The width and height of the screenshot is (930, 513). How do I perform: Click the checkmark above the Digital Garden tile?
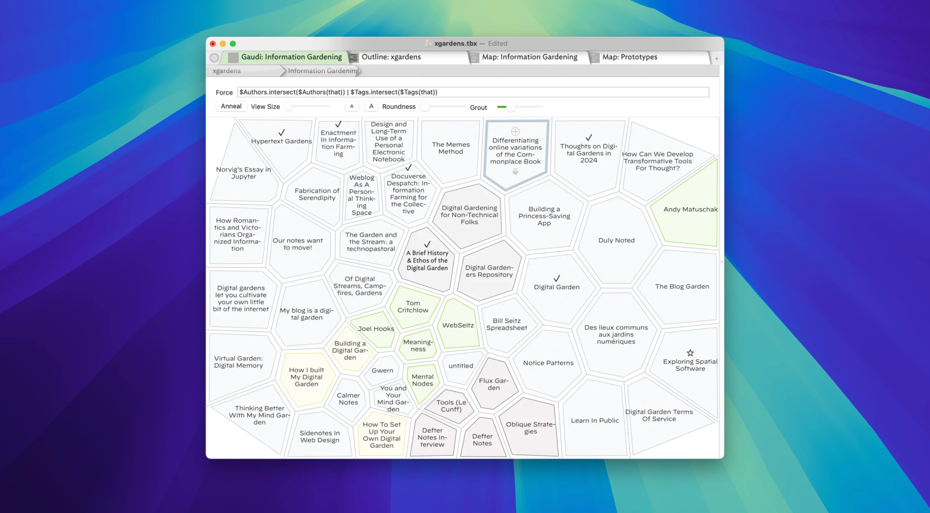pyautogui.click(x=557, y=278)
